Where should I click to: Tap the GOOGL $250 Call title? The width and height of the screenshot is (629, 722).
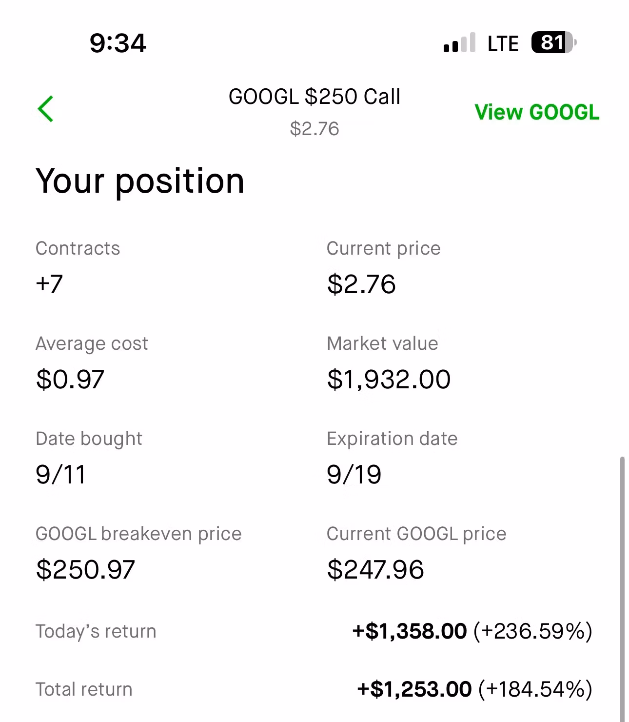pos(314,97)
